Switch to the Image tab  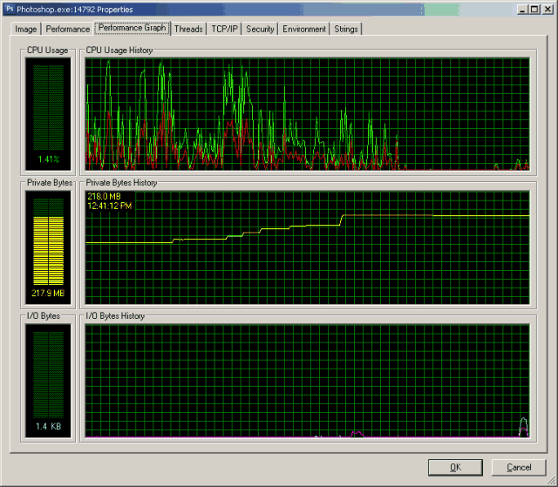coord(25,29)
